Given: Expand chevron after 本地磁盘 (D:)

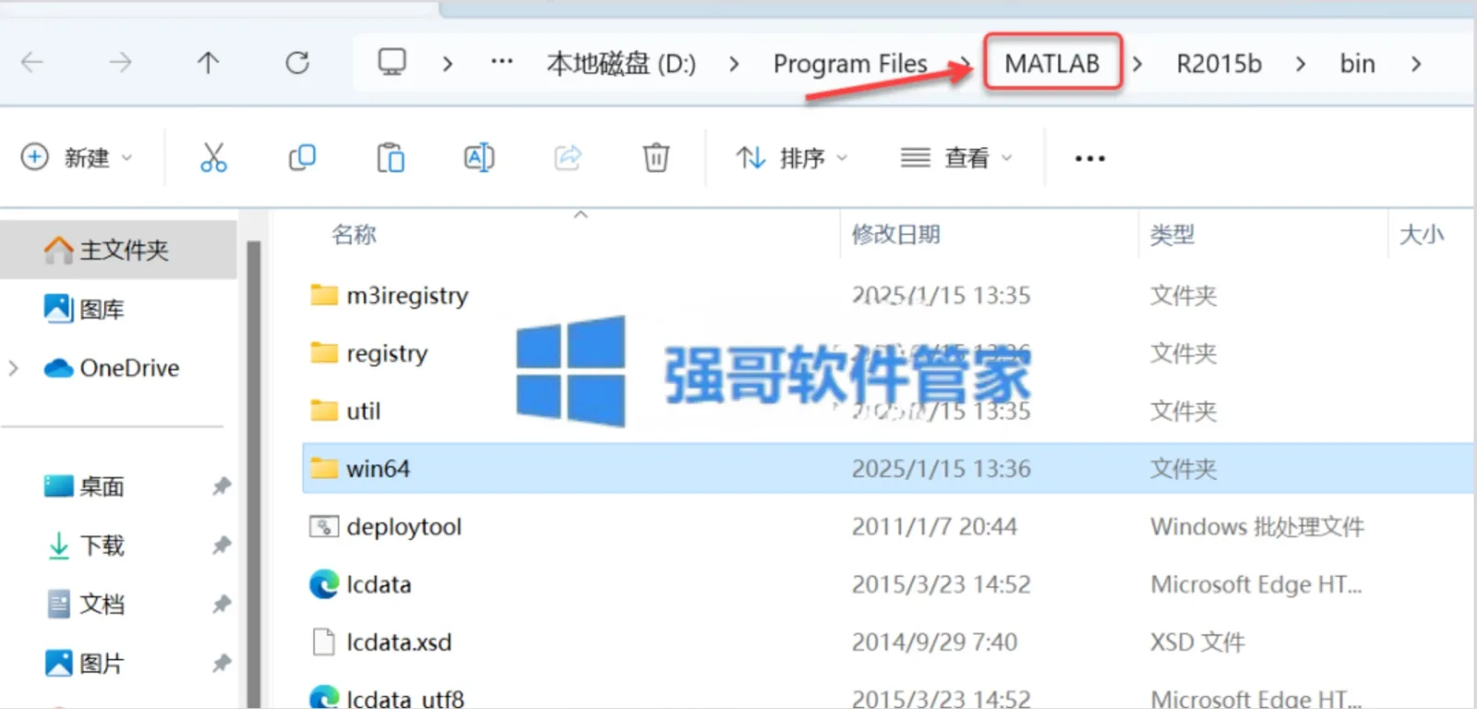Looking at the screenshot, I should [x=734, y=64].
